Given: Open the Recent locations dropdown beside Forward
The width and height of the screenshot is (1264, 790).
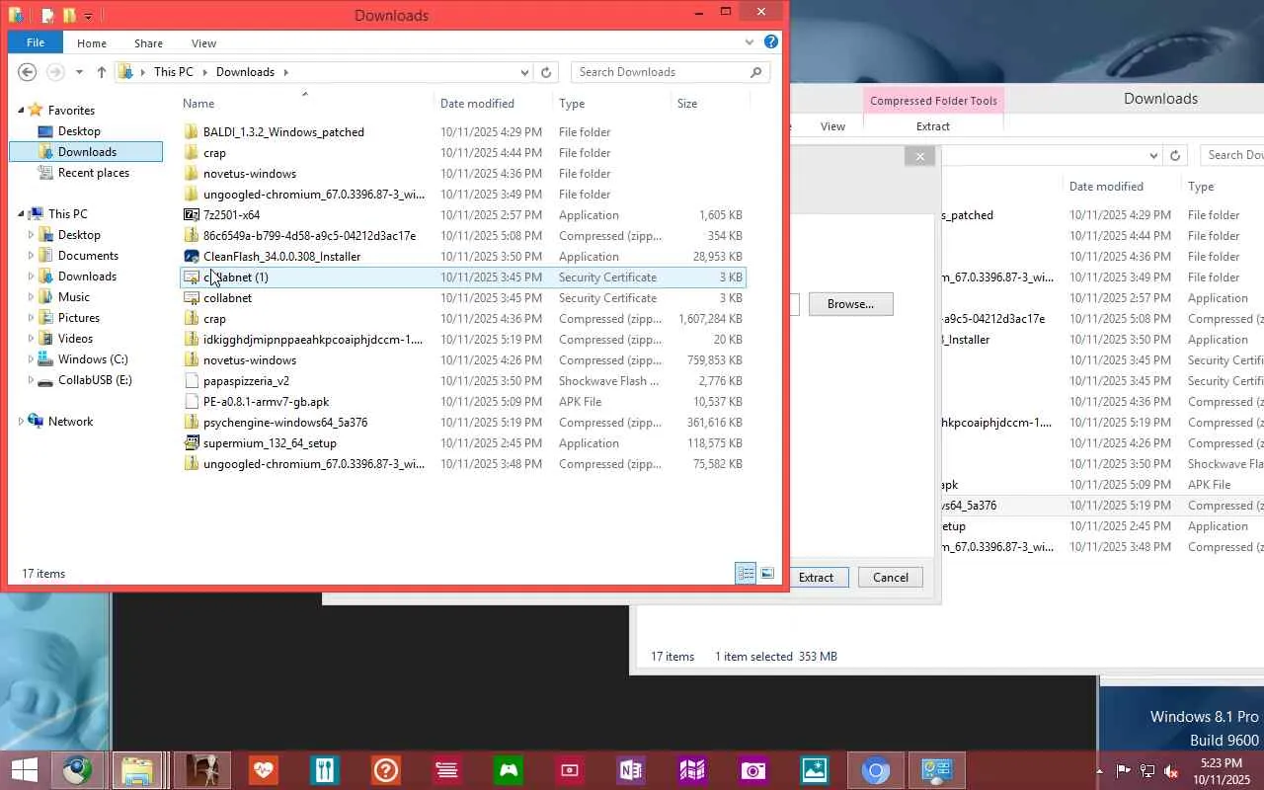Looking at the screenshot, I should (x=79, y=72).
